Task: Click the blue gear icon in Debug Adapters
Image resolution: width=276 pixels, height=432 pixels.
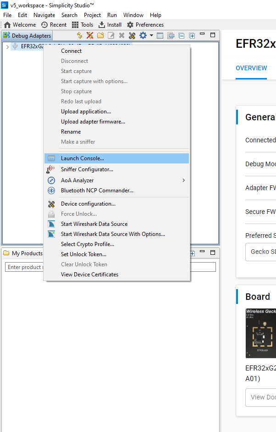Action: point(143,35)
